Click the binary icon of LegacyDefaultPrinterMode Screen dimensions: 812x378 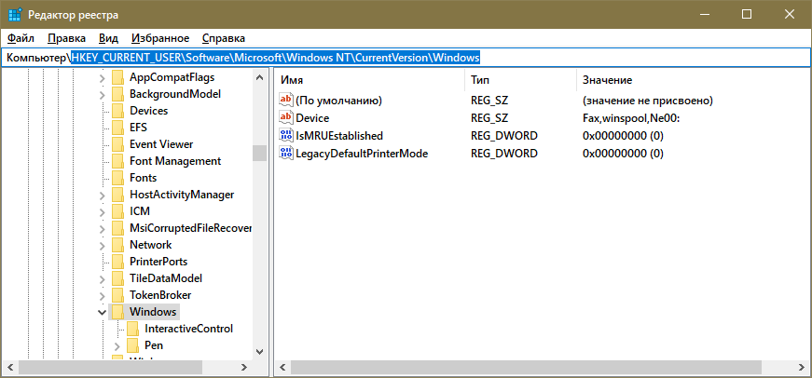286,154
